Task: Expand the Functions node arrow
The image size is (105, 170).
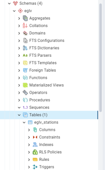Action: [19, 78]
